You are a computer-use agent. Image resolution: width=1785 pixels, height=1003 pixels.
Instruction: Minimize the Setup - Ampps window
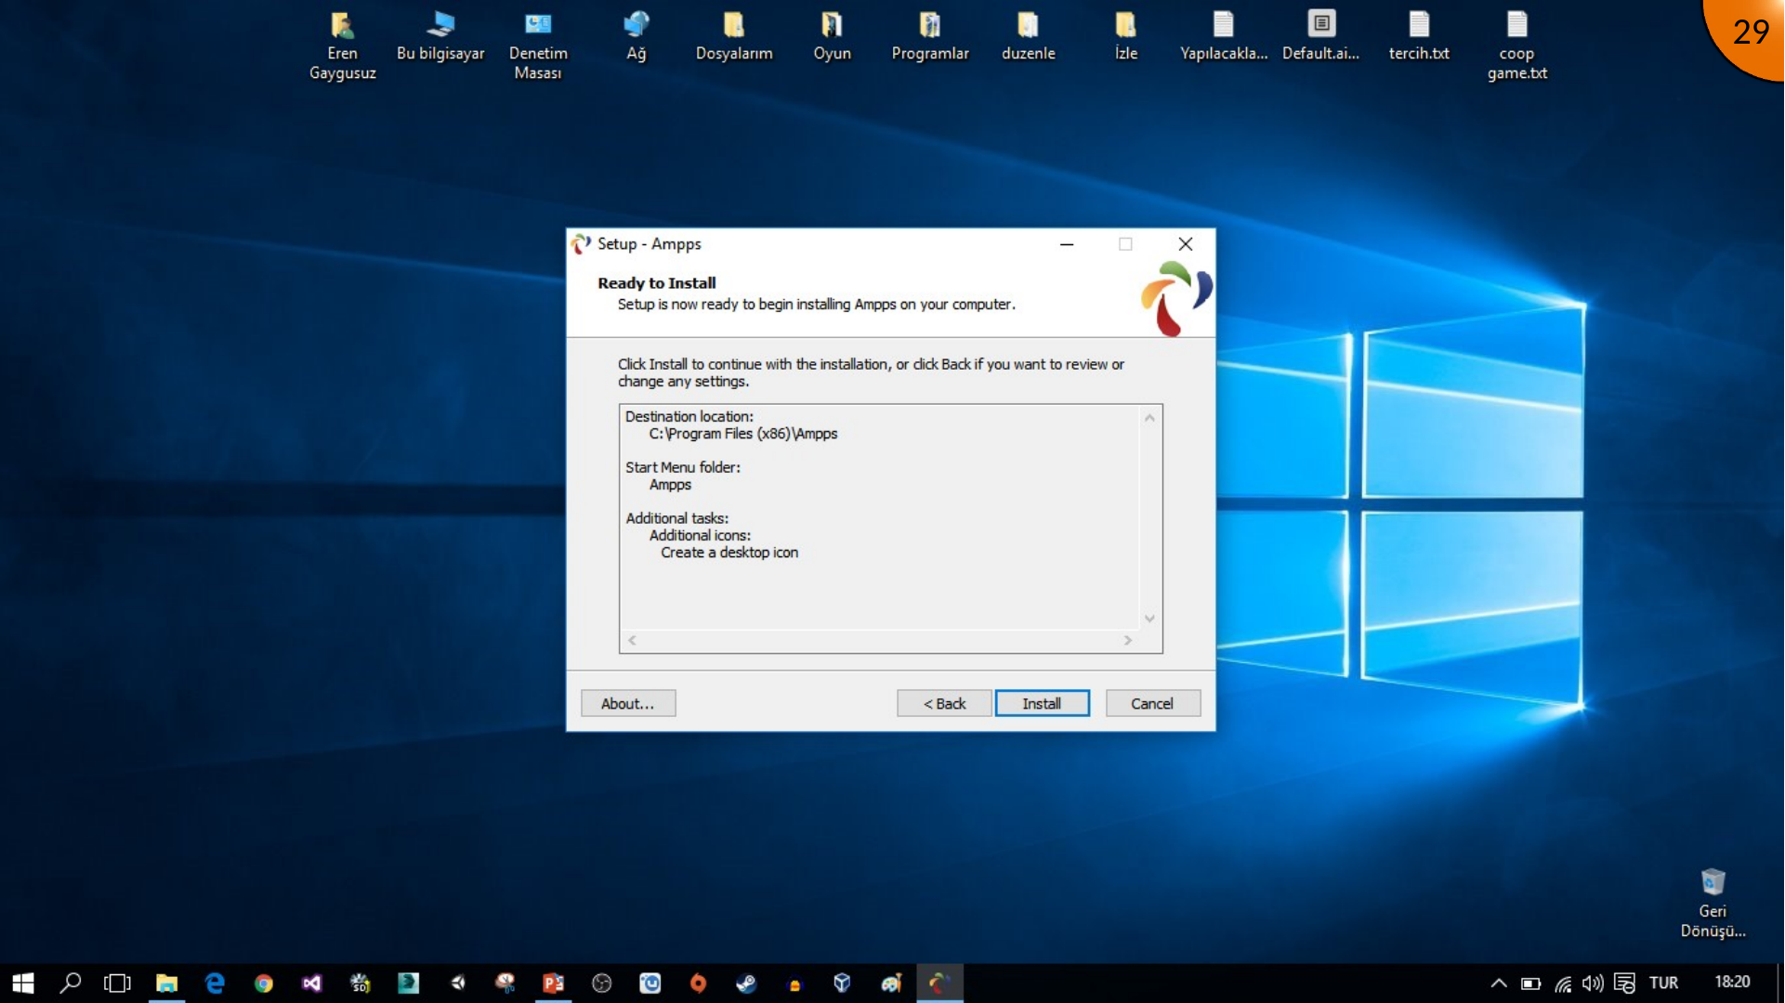tap(1067, 243)
